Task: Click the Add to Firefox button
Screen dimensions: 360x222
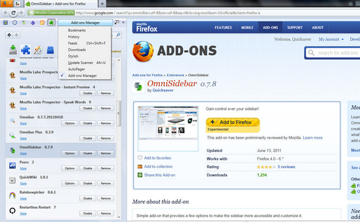Action: (x=233, y=122)
